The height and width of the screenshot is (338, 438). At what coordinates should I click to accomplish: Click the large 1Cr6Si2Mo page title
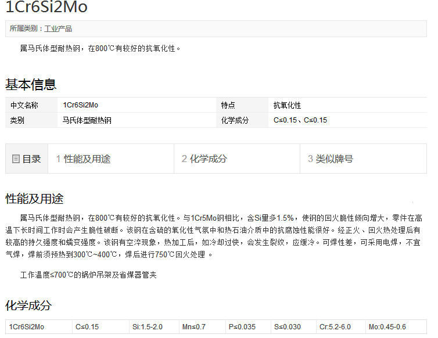tap(46, 8)
